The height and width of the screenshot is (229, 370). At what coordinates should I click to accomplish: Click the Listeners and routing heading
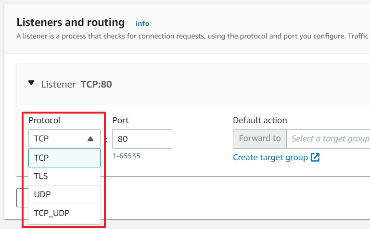[x=71, y=23]
